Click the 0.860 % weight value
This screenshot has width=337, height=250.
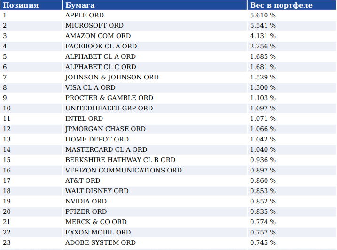point(263,180)
